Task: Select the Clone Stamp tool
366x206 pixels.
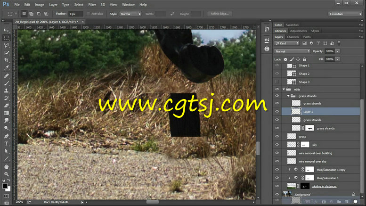Action: point(6,91)
